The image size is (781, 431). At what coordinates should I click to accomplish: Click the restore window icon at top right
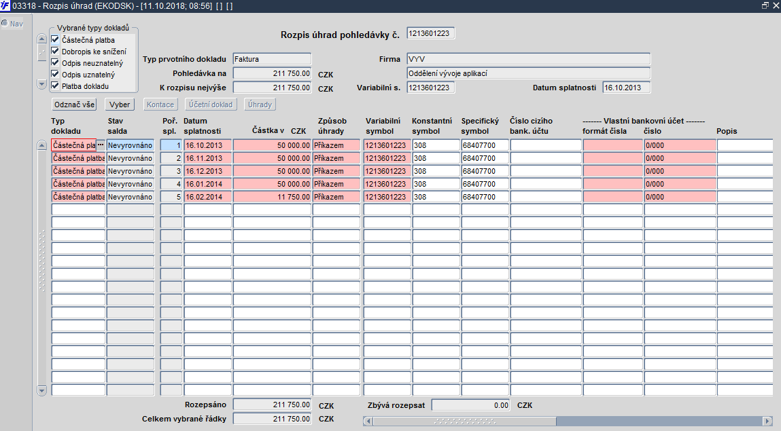tap(765, 5)
